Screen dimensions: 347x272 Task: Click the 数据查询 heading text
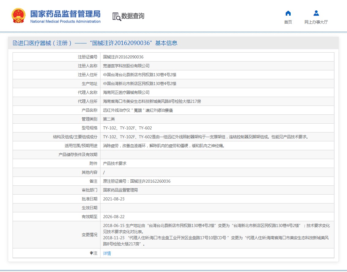click(x=133, y=16)
